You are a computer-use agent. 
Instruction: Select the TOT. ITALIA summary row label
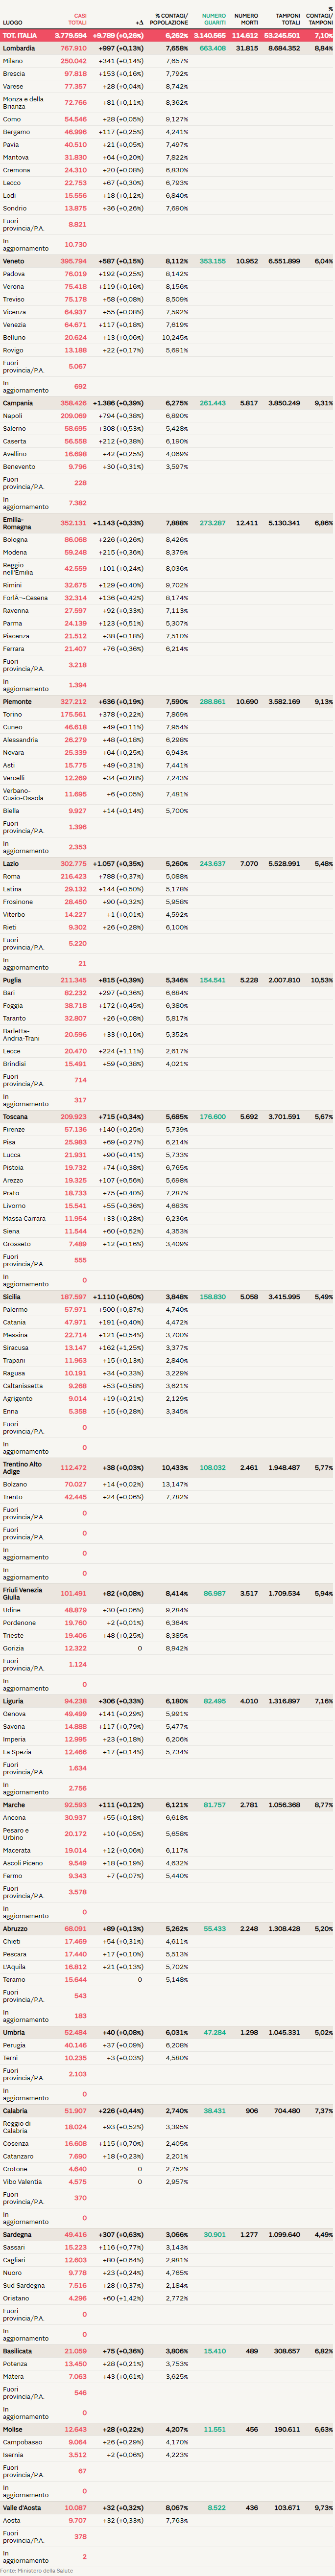[x=20, y=35]
